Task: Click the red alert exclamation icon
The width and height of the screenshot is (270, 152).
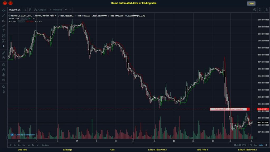Action: pos(248,109)
